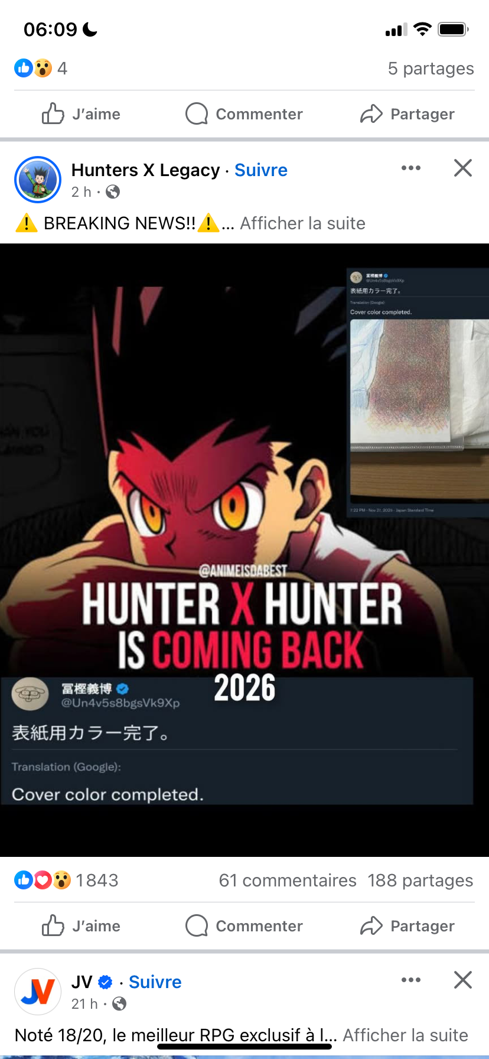Tap the three-dot menu on Hunters X Legacy post

[411, 168]
